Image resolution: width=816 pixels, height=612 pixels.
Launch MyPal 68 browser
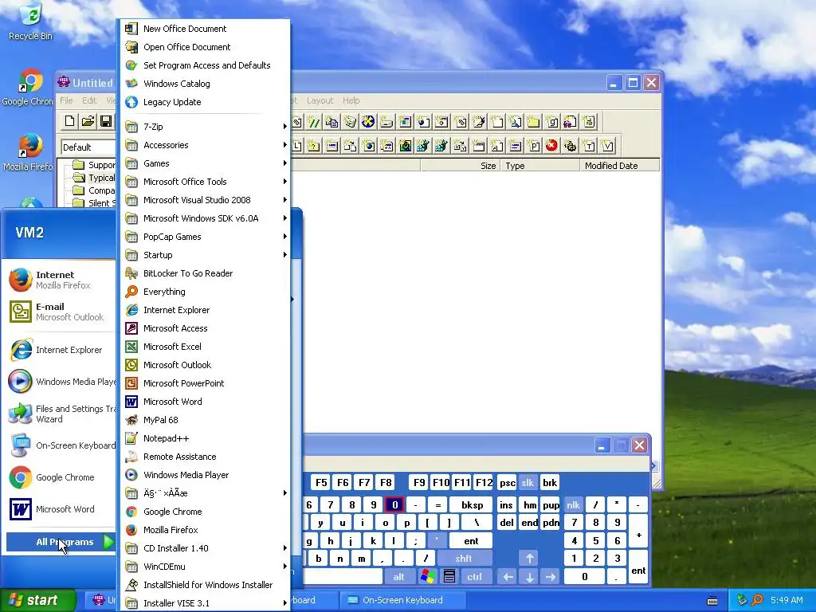point(205,420)
